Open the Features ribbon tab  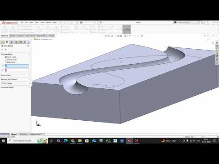(5, 36)
